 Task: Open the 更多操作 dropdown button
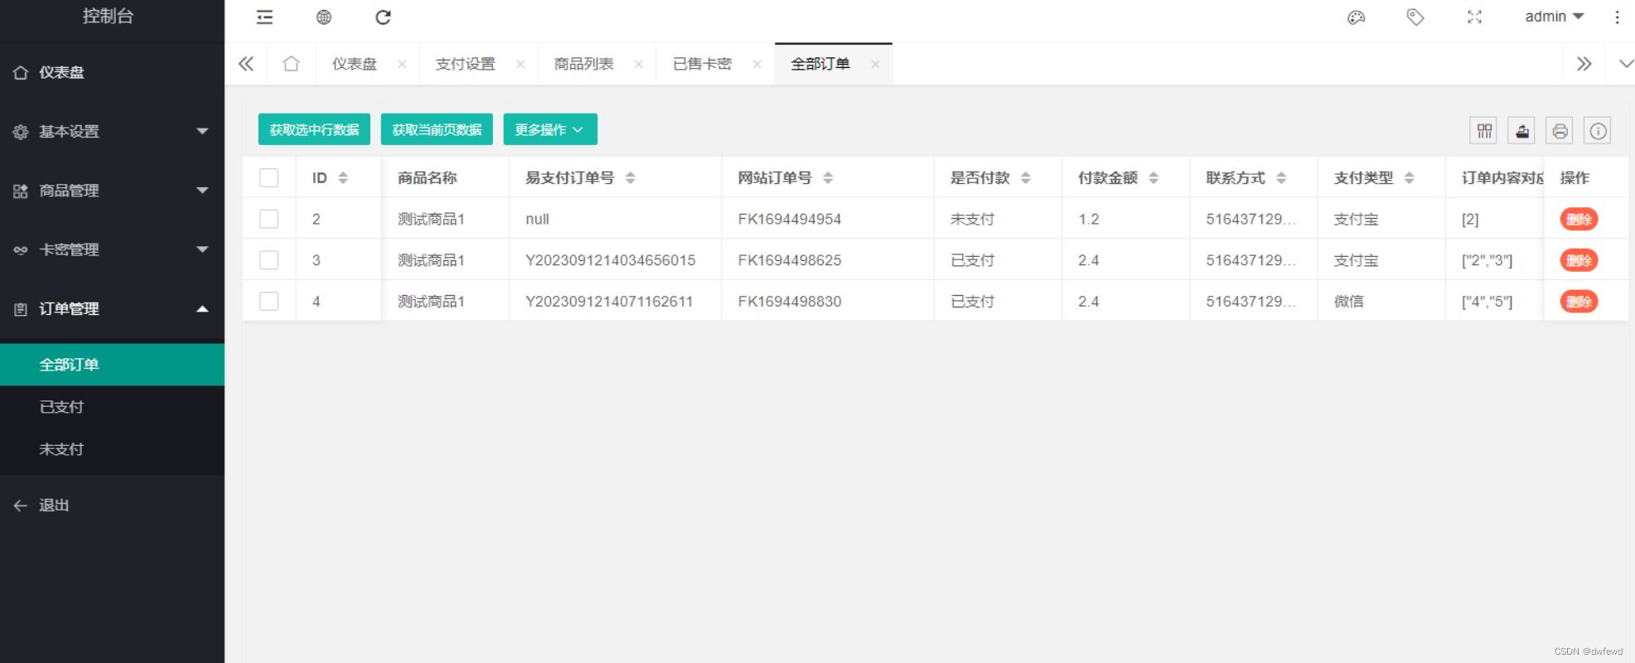tap(550, 129)
